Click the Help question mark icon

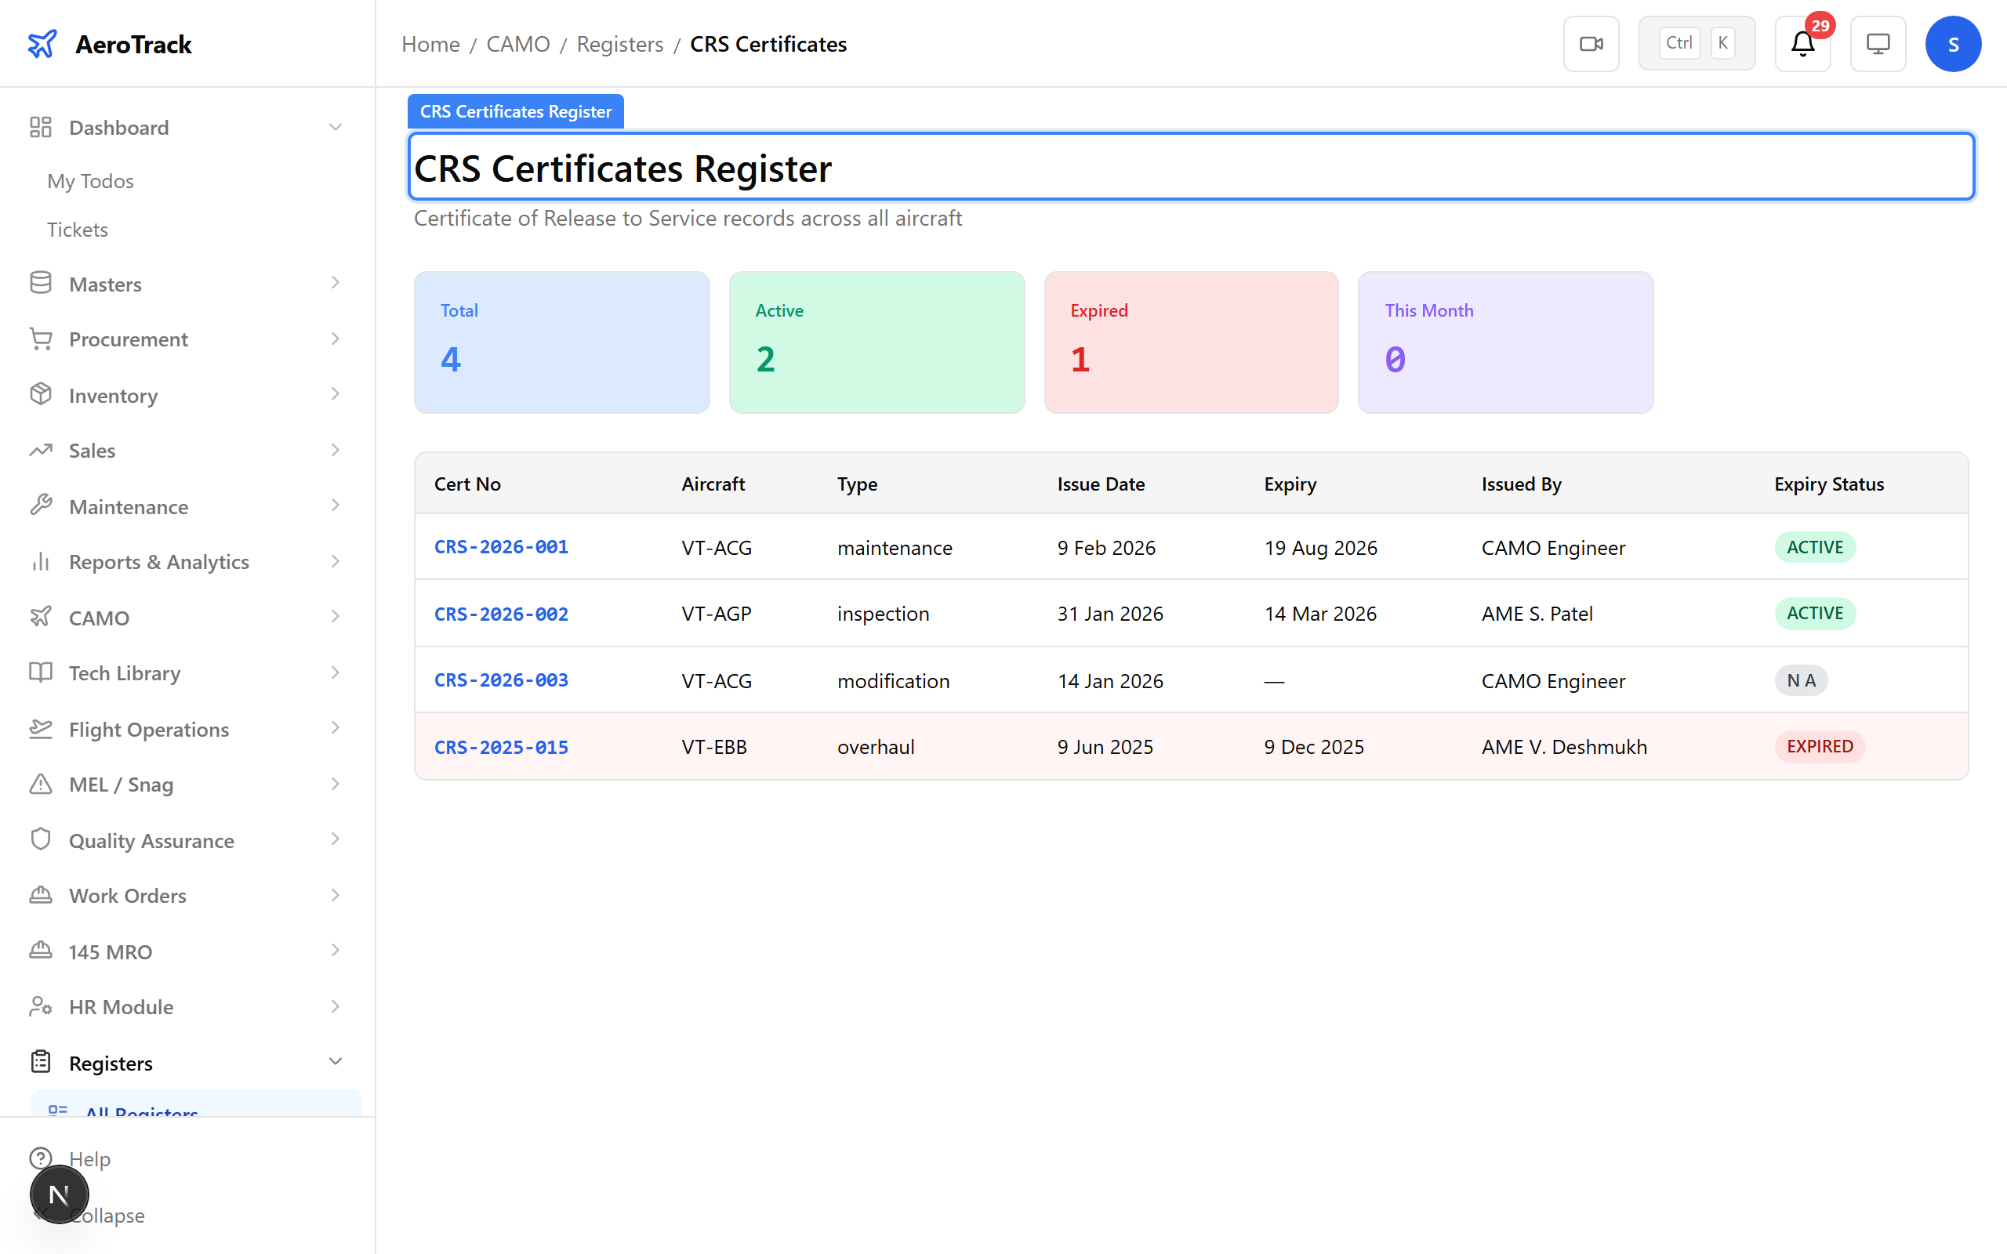(41, 1158)
